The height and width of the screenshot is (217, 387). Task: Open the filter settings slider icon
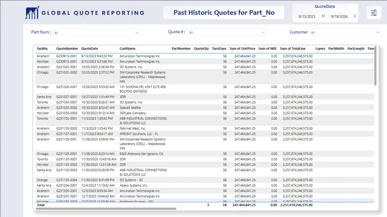click(x=374, y=13)
